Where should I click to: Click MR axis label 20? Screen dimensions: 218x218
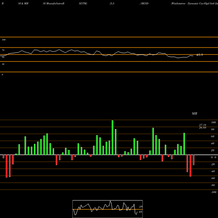pos(213,150)
